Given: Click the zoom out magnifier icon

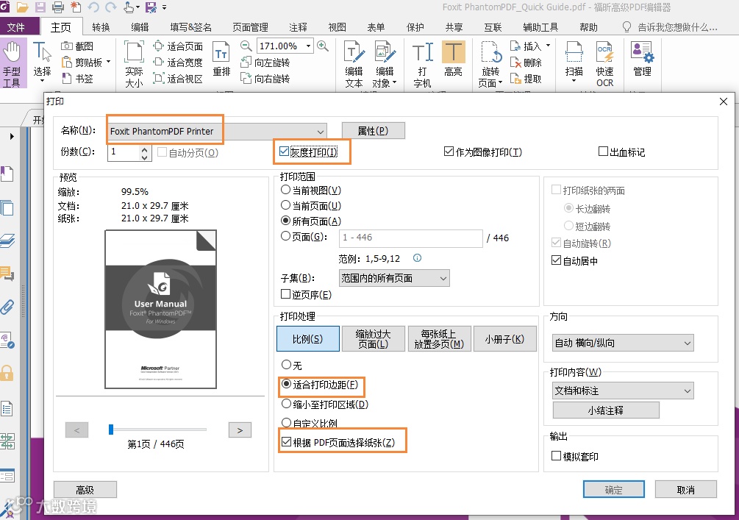Looking at the screenshot, I should coord(246,46).
